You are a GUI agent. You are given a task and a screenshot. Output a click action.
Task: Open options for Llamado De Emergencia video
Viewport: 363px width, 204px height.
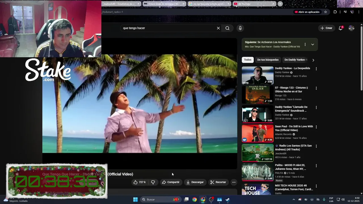(x=316, y=108)
